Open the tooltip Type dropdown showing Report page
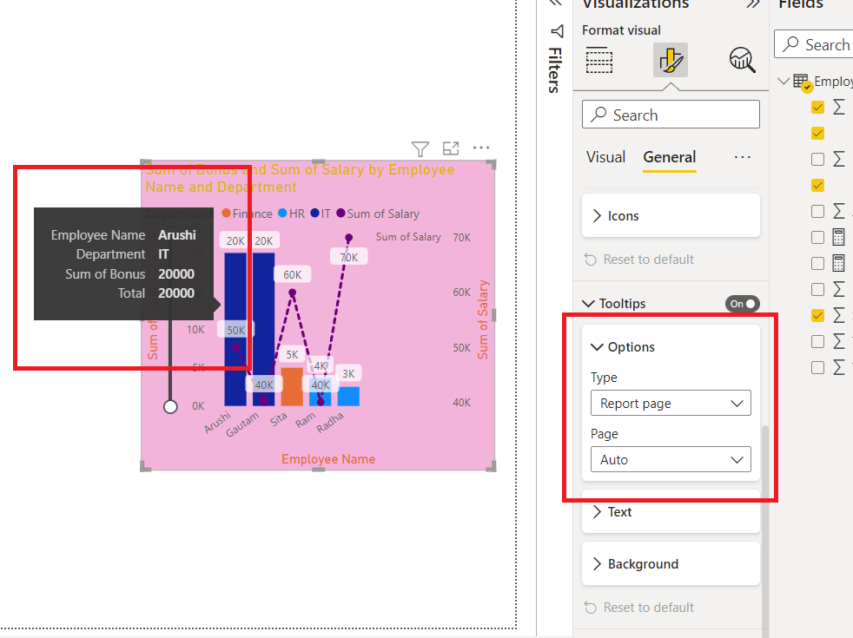 670,403
